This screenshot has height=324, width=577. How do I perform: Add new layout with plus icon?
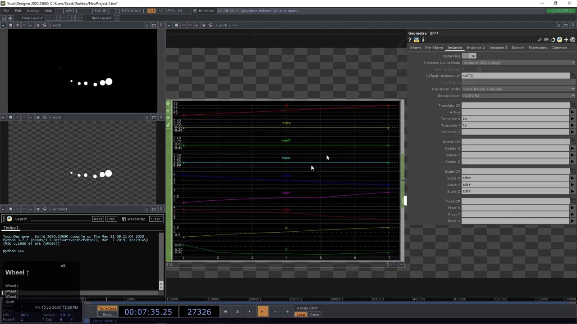point(116,18)
